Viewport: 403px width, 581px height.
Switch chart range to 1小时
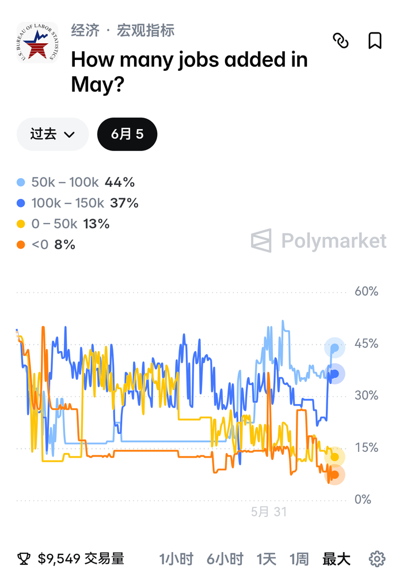click(176, 559)
